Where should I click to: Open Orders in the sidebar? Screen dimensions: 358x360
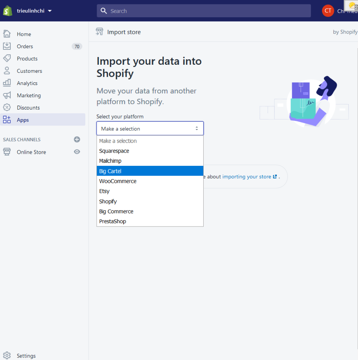point(25,46)
